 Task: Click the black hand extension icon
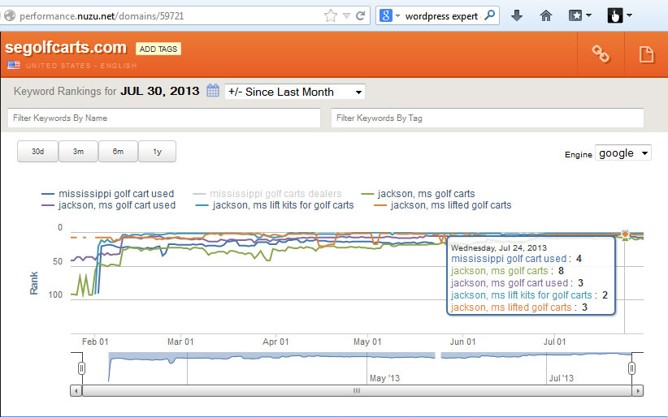[x=614, y=15]
